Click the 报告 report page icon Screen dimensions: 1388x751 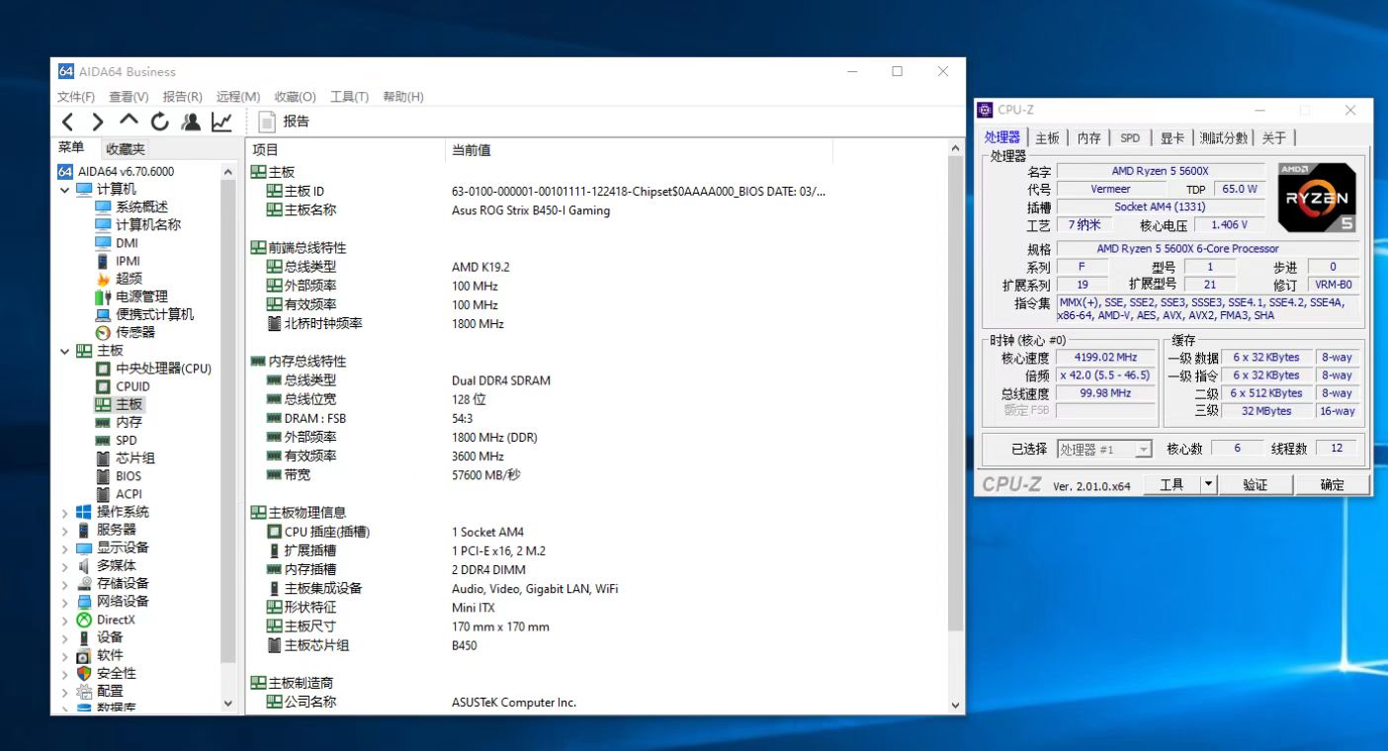(x=266, y=122)
